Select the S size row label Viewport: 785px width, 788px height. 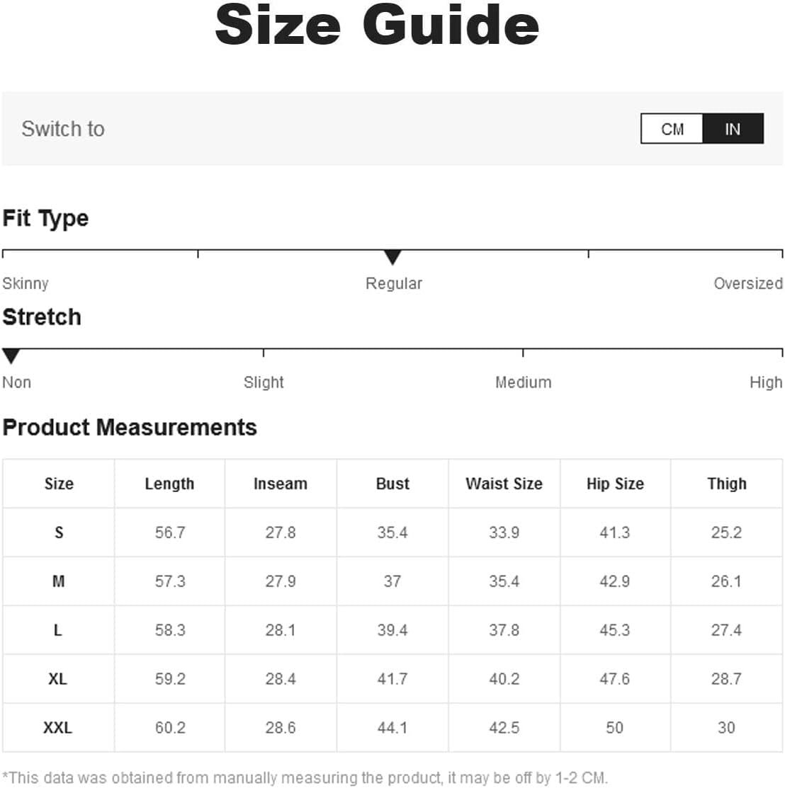click(x=59, y=532)
